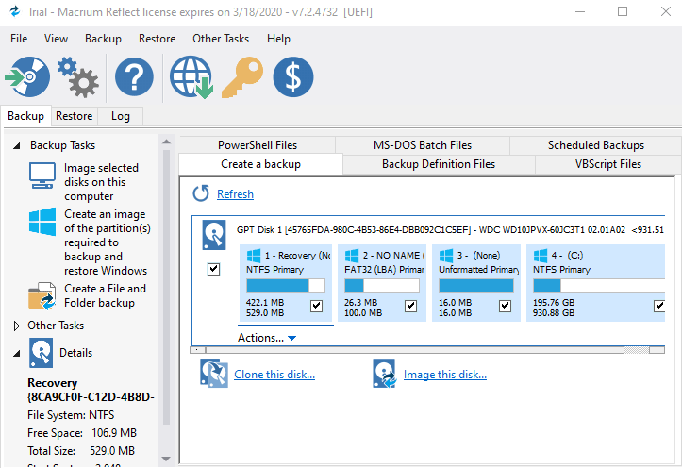The height and width of the screenshot is (468, 682).
Task: Collapse the Backup Tasks tree section
Action: pyautogui.click(x=17, y=145)
